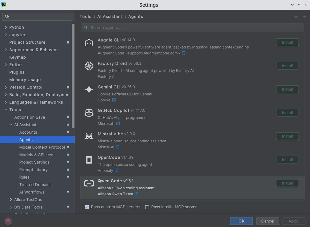
Task: Click project-level marker icon next to Model Context Protocol
Action: click(68, 147)
